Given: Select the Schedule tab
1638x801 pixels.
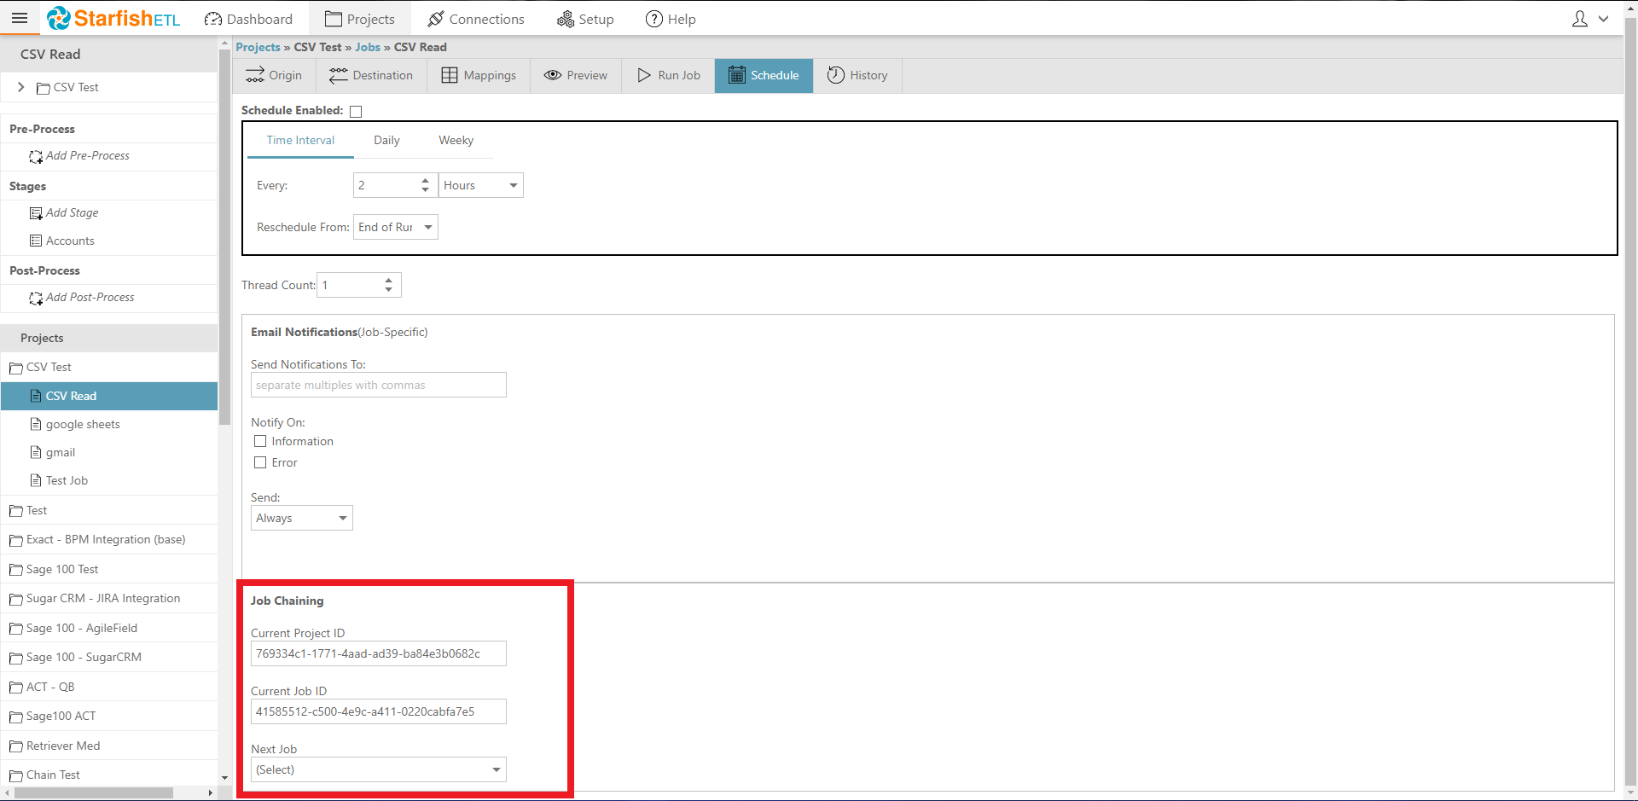Looking at the screenshot, I should point(764,75).
